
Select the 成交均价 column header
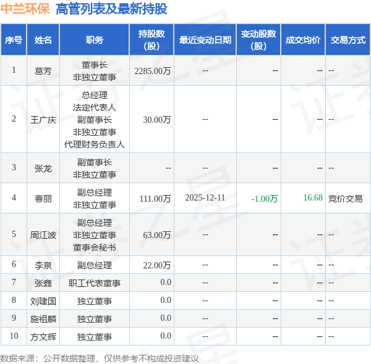pyautogui.click(x=303, y=40)
